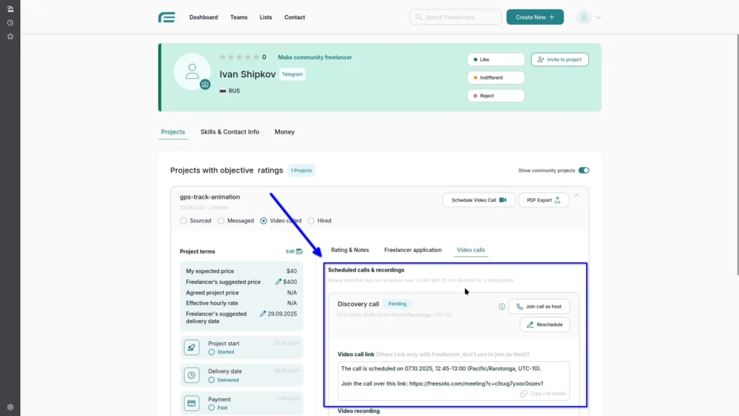Click the camera icon on Ivan's avatar

coord(204,85)
